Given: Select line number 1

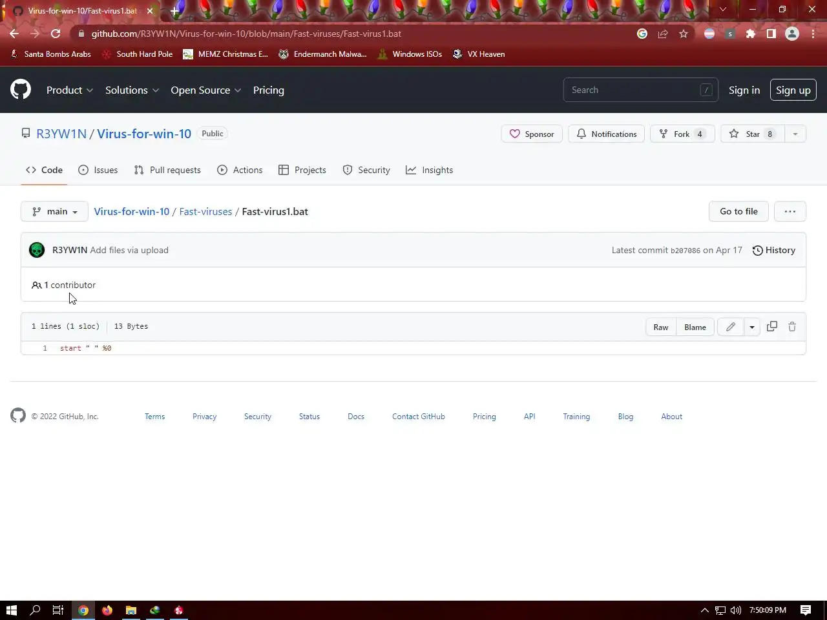Looking at the screenshot, I should tap(45, 348).
